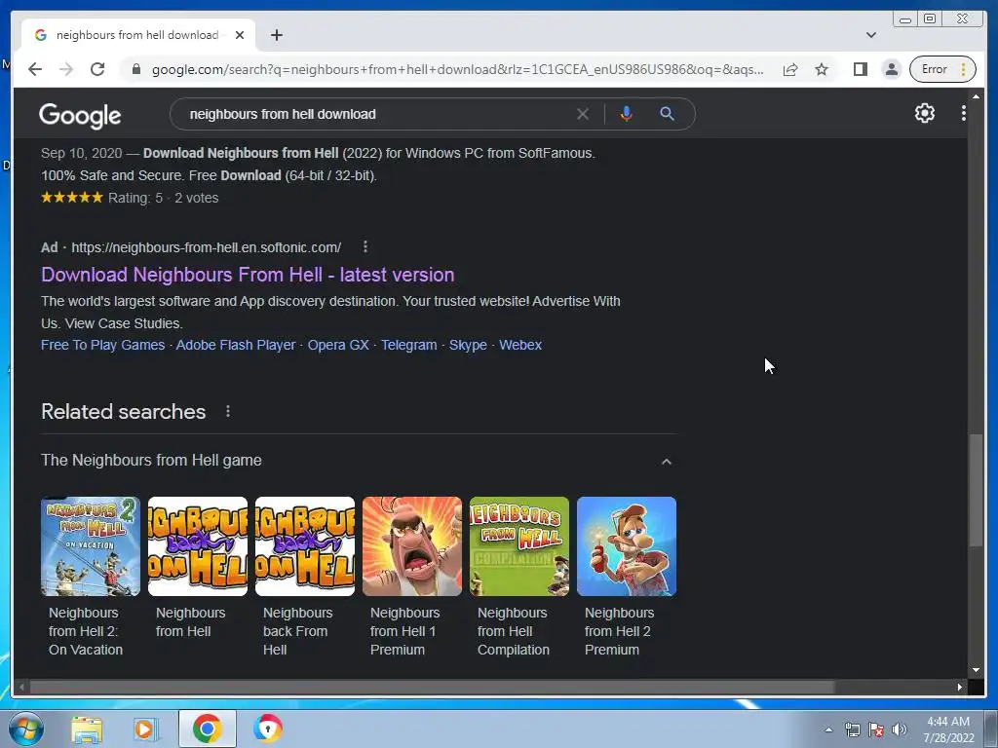Open options for the softonic ad
Image resolution: width=998 pixels, height=748 pixels.
pos(365,246)
